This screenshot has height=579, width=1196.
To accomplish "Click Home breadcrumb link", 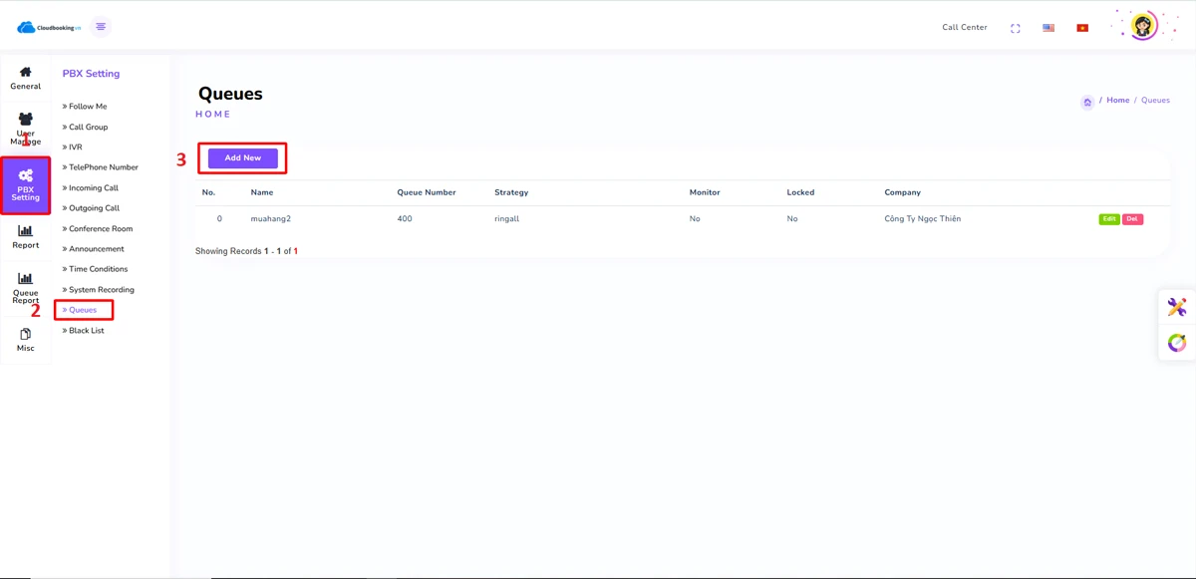I will 1117,101.
